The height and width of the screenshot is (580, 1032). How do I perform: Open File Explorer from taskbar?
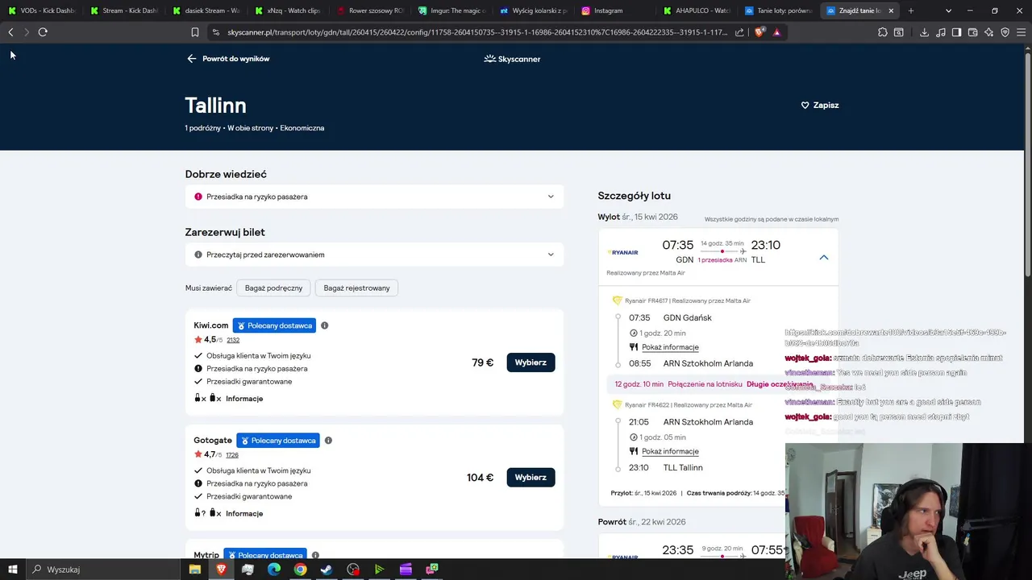click(195, 570)
